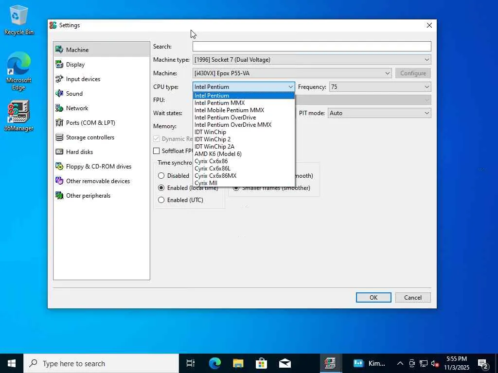This screenshot has height=373, width=498.
Task: Open the 86Manager desktop shortcut
Action: click(x=18, y=116)
